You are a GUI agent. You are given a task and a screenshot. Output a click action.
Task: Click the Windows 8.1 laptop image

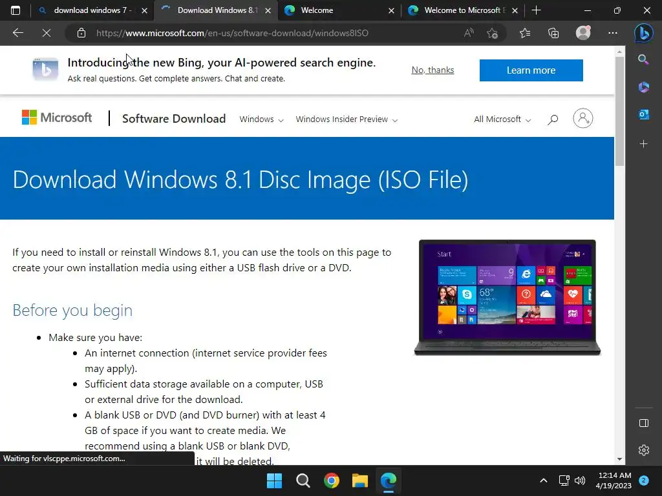(x=507, y=298)
